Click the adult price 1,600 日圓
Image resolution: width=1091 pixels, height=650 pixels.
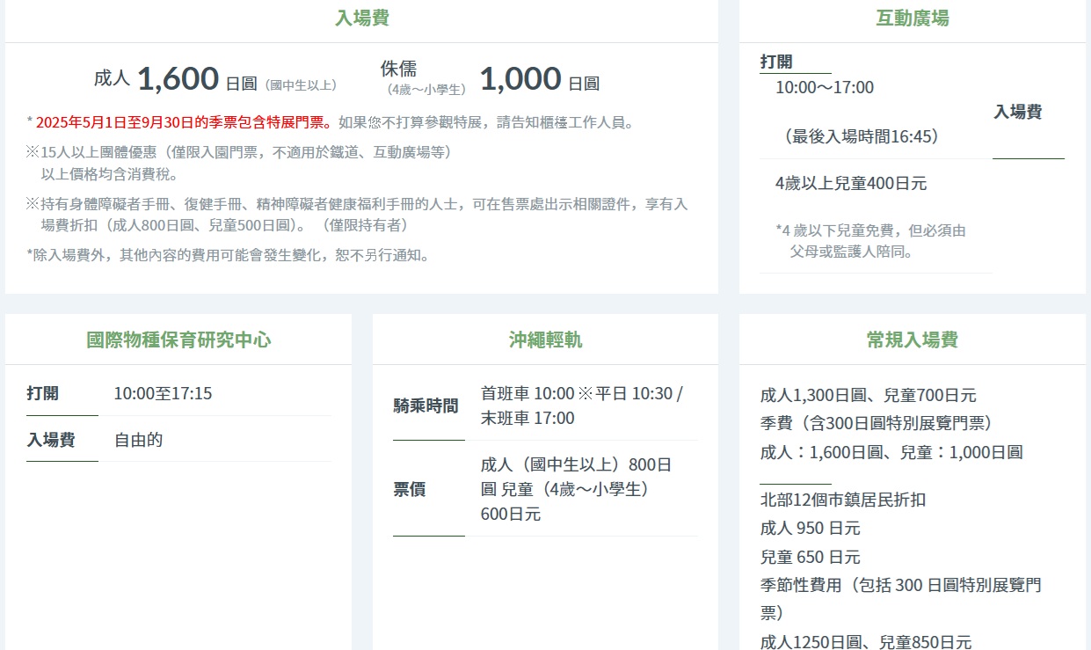(x=178, y=79)
